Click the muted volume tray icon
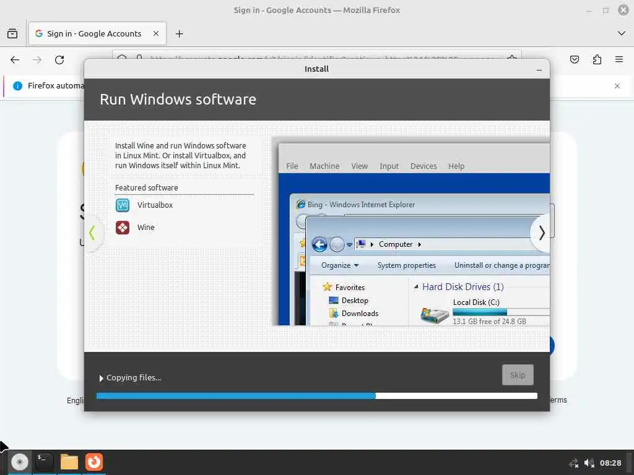 pos(589,463)
